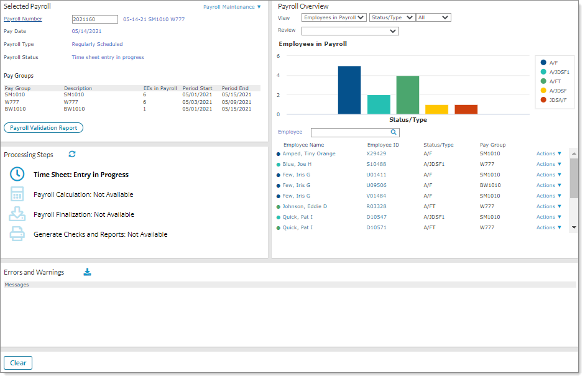Expand the Review dropdown
This screenshot has height=379, width=585.
pyautogui.click(x=350, y=31)
